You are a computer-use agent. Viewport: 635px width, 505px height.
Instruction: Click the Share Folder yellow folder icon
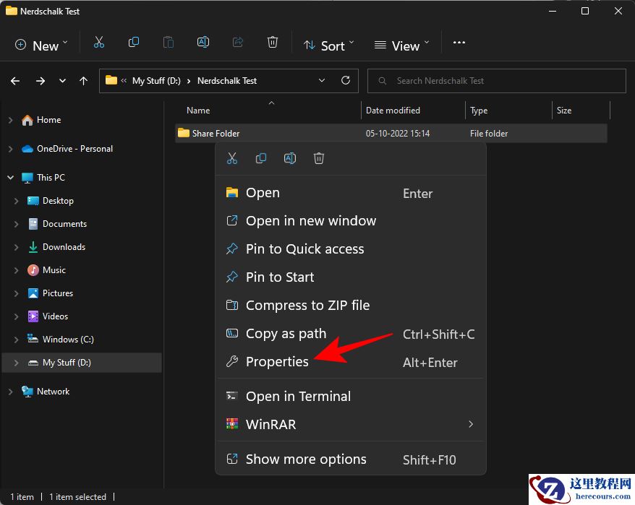tap(184, 133)
